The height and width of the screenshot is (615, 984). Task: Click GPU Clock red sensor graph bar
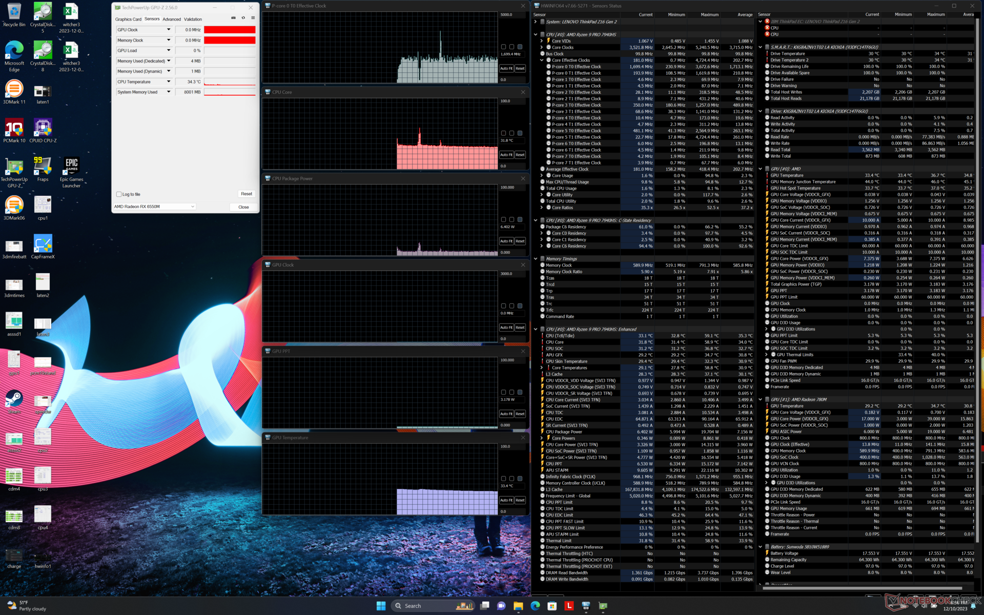pyautogui.click(x=230, y=30)
